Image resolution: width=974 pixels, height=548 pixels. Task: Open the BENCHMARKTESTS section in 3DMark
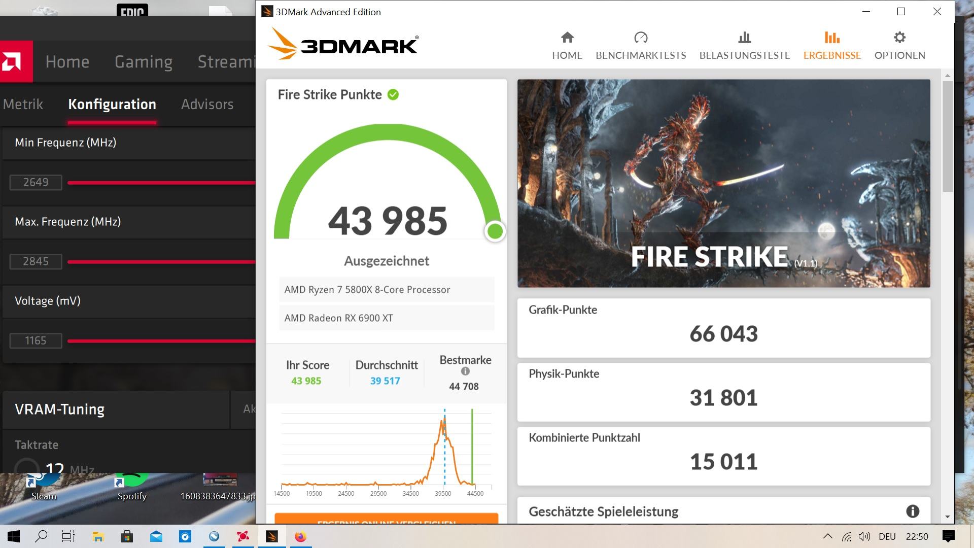click(641, 46)
